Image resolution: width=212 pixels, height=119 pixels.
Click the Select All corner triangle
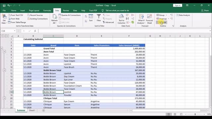[x=12, y=36]
